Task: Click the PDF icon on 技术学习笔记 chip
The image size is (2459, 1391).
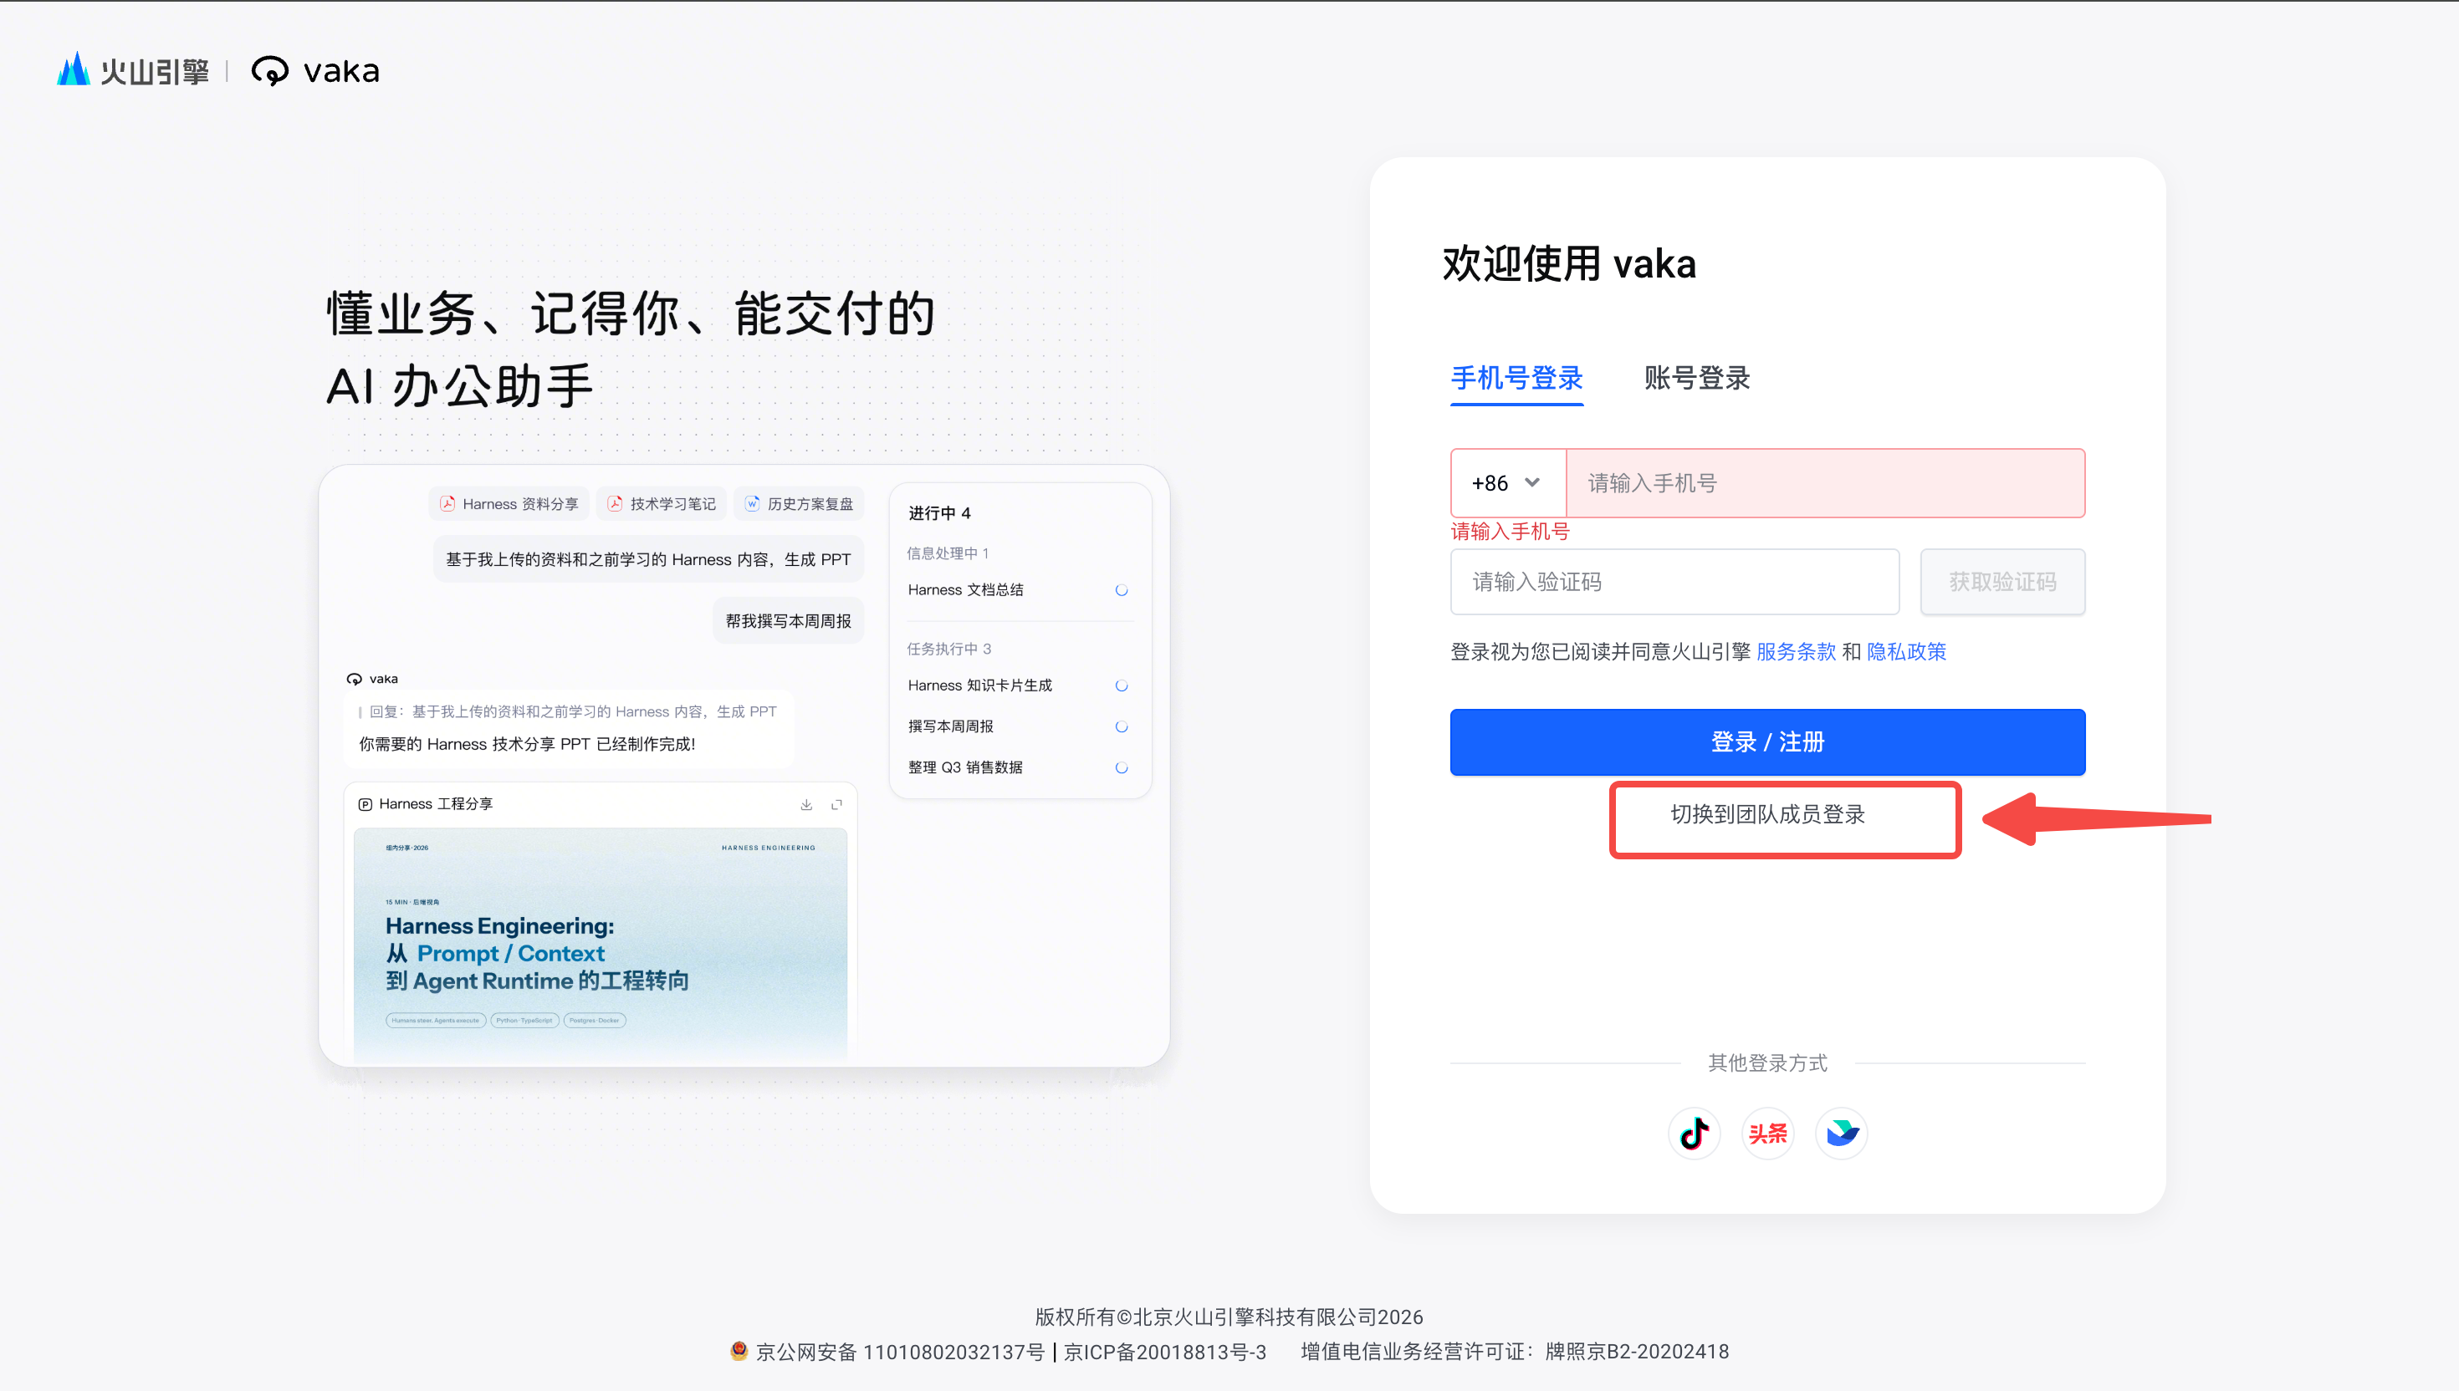Action: 615,503
